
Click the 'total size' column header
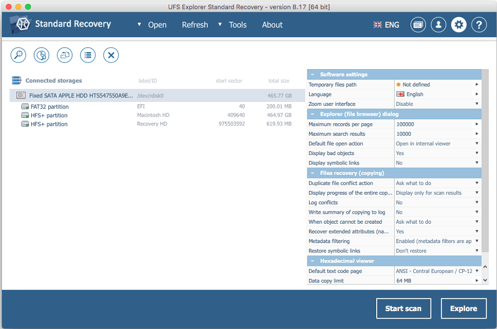pos(279,81)
